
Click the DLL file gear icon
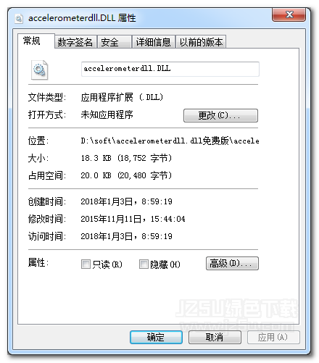point(40,70)
